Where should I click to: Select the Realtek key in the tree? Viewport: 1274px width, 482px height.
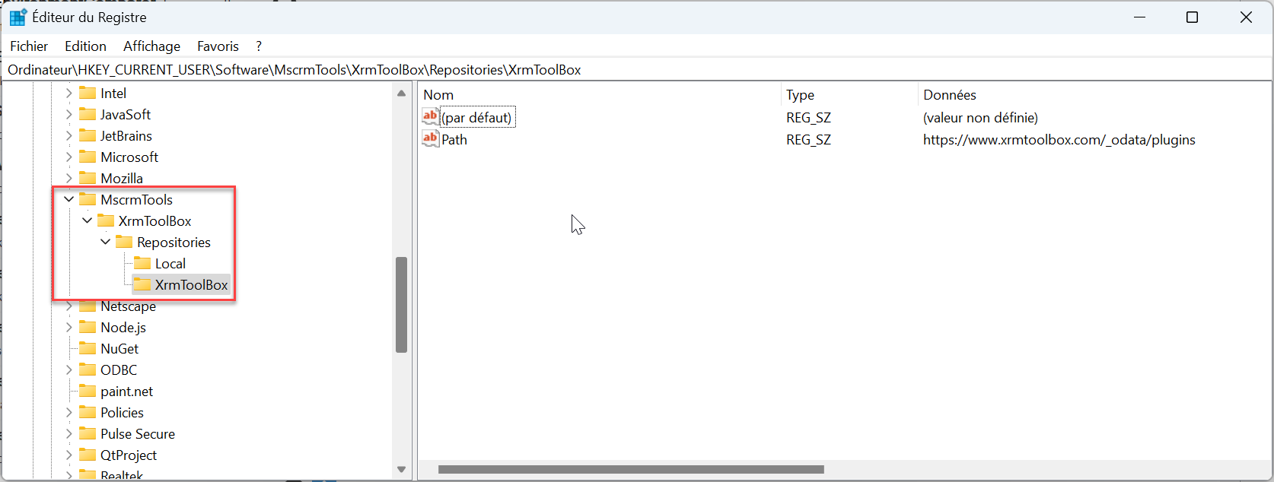(122, 475)
